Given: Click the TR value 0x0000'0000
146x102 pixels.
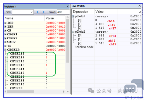Looking at the screenshot, I should point(56,46).
